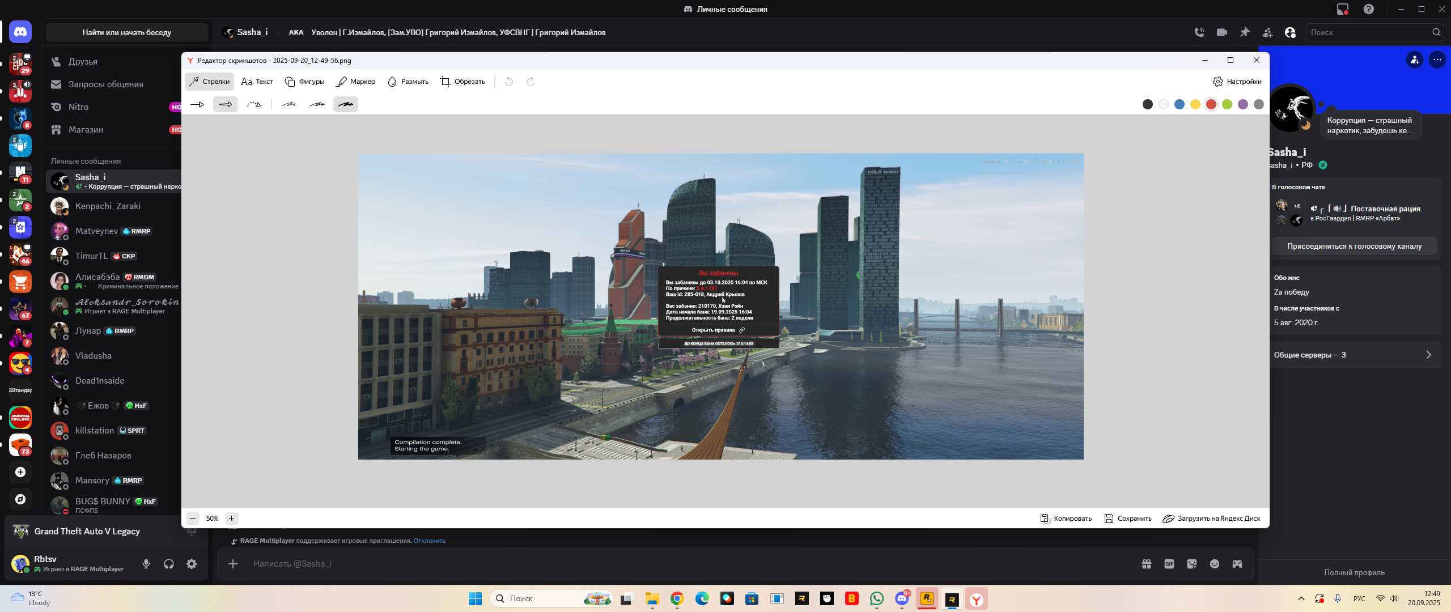
Task: Select the Blur (Размыть) tool
Action: tap(408, 82)
